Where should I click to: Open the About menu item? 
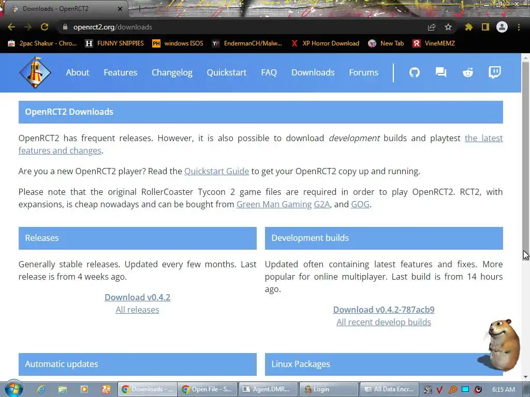[78, 72]
